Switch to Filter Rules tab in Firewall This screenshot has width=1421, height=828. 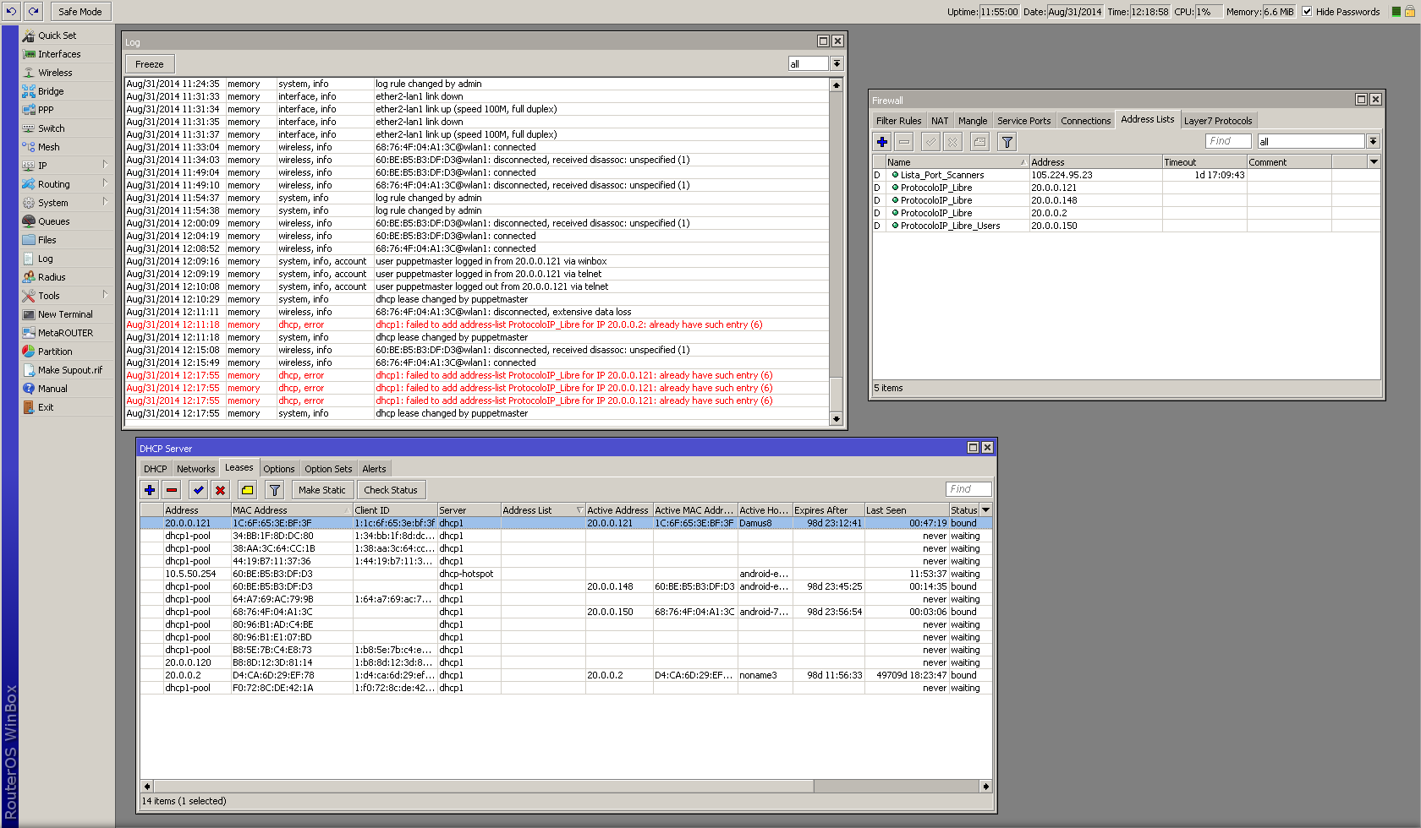(898, 121)
